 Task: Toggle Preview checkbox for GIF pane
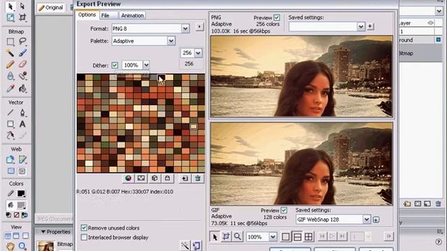click(x=284, y=211)
